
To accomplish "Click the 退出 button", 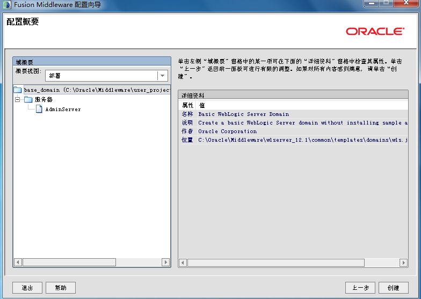I will click(27, 288).
